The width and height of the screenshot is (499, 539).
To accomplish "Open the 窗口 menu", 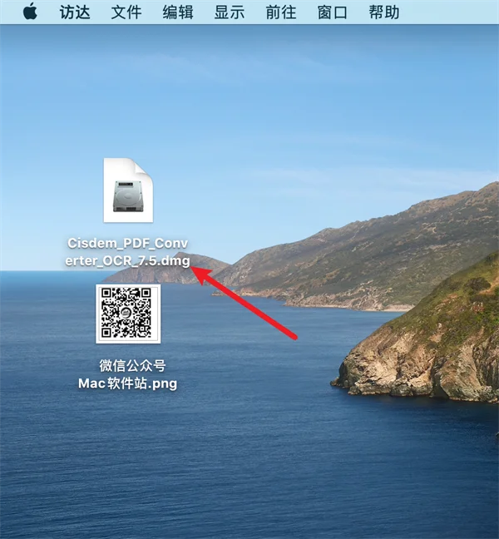I will pyautogui.click(x=333, y=12).
